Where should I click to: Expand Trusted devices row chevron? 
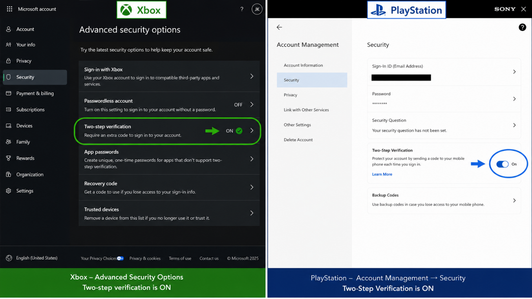(x=252, y=213)
